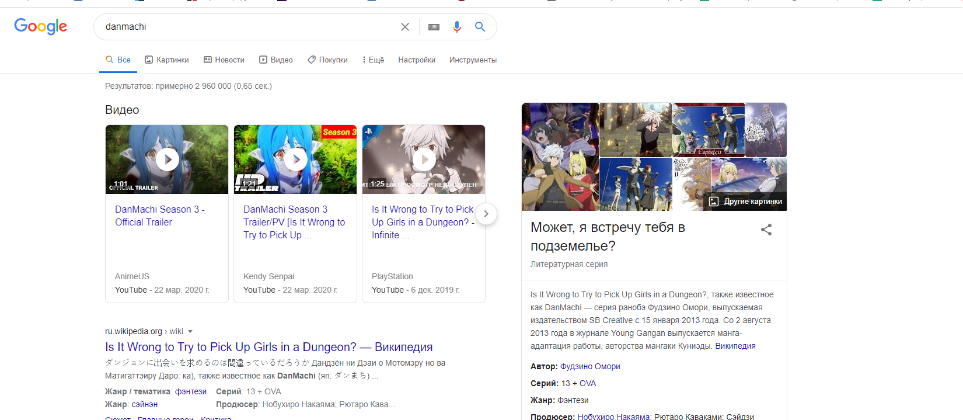Play the Season 3 Trailer/PV video thumbnail
963x420 pixels.
click(295, 159)
